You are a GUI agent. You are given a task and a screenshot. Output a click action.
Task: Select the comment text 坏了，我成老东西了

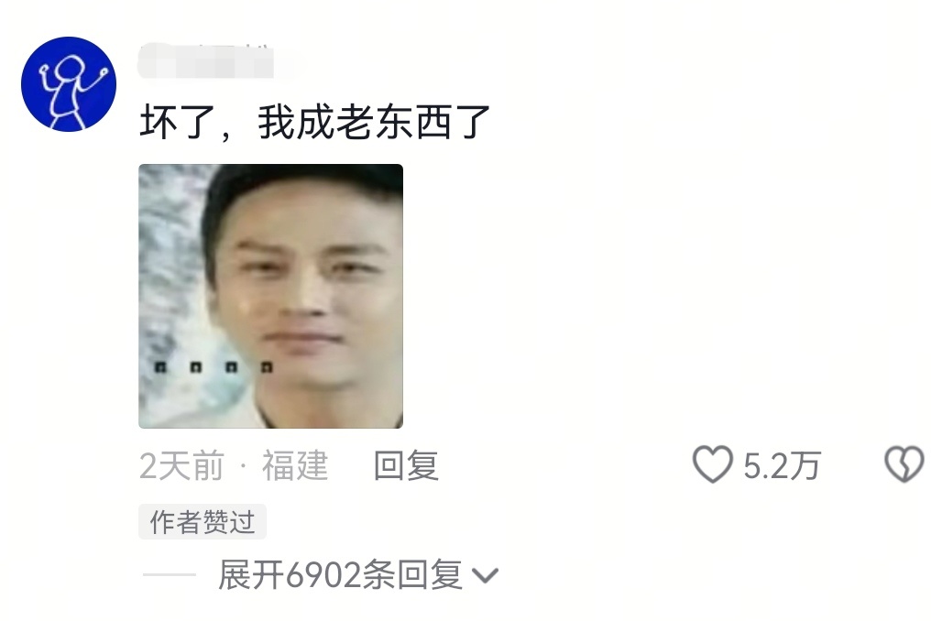click(x=314, y=123)
